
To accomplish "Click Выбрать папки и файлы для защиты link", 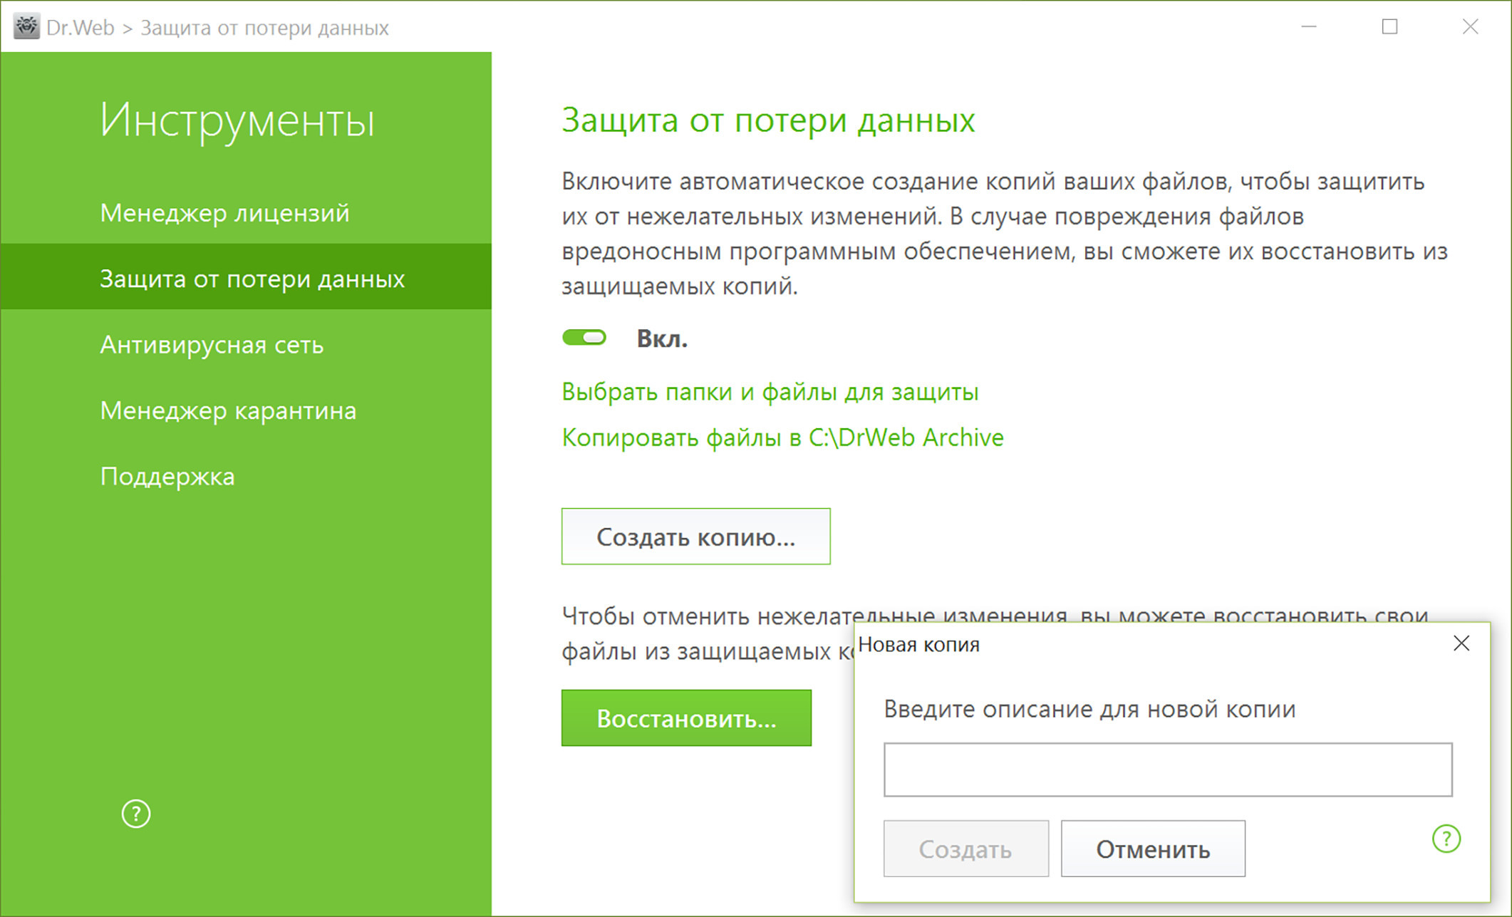I will (x=770, y=392).
